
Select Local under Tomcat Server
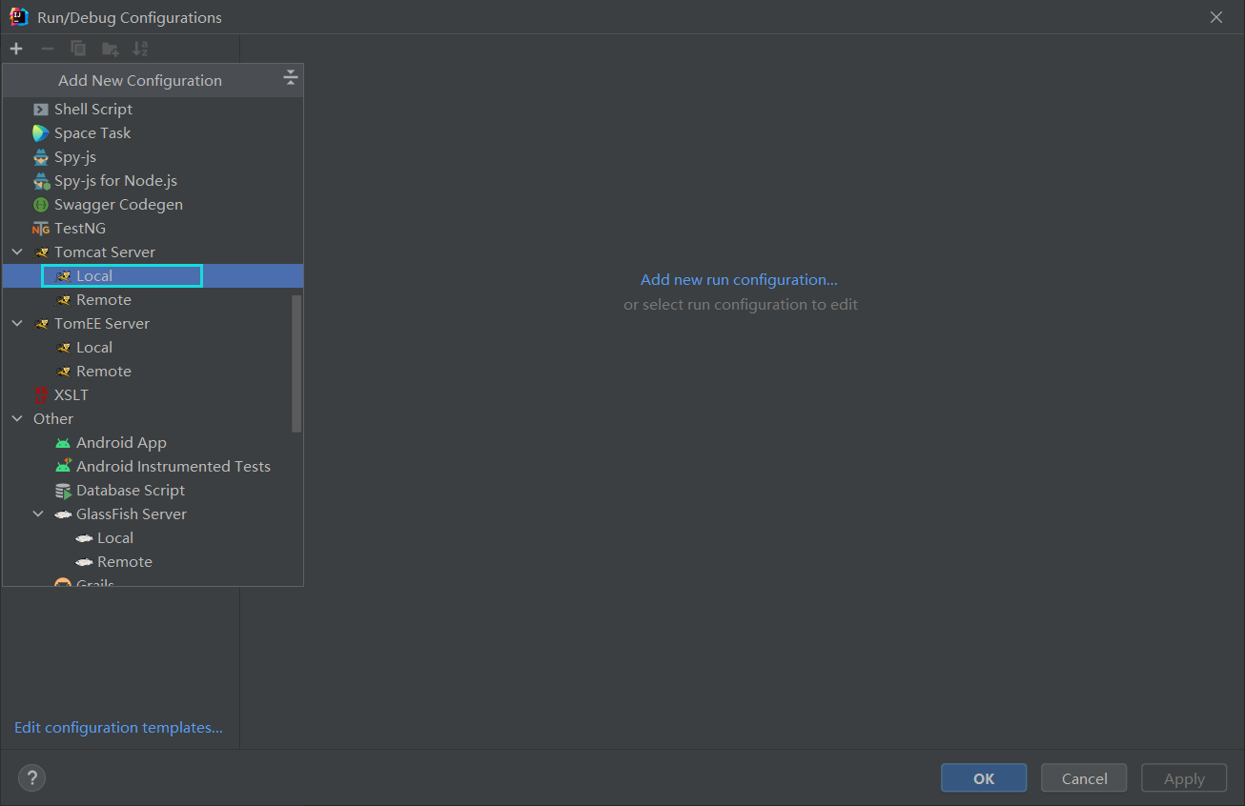tap(153, 276)
